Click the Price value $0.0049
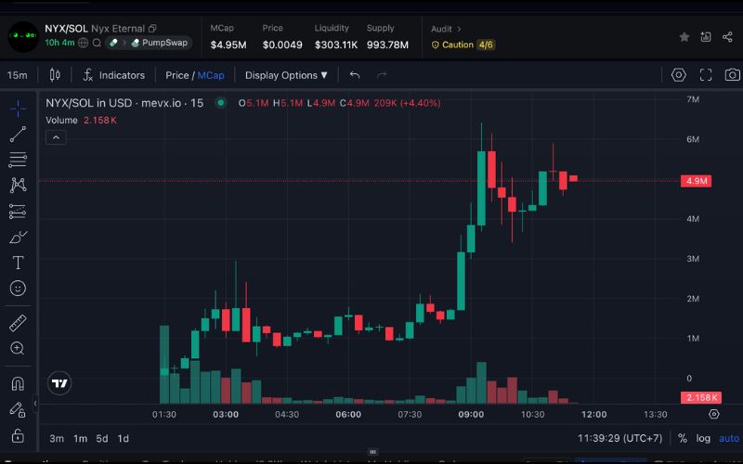The image size is (743, 464). [x=282, y=45]
